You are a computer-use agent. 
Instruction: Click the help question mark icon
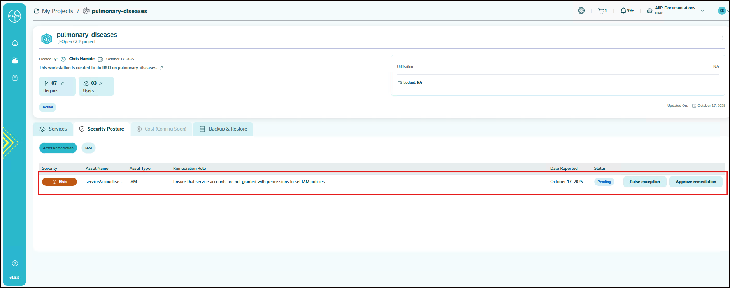tap(15, 264)
